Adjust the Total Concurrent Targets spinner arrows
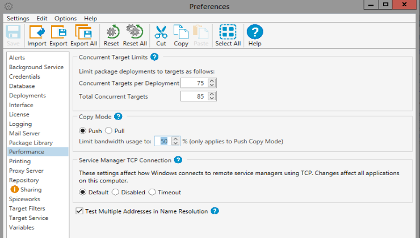420x238 pixels. click(x=212, y=96)
